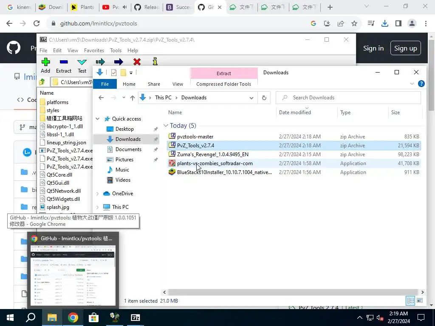
Task: Switch to the Home ribbon tab
Action: 129,84
